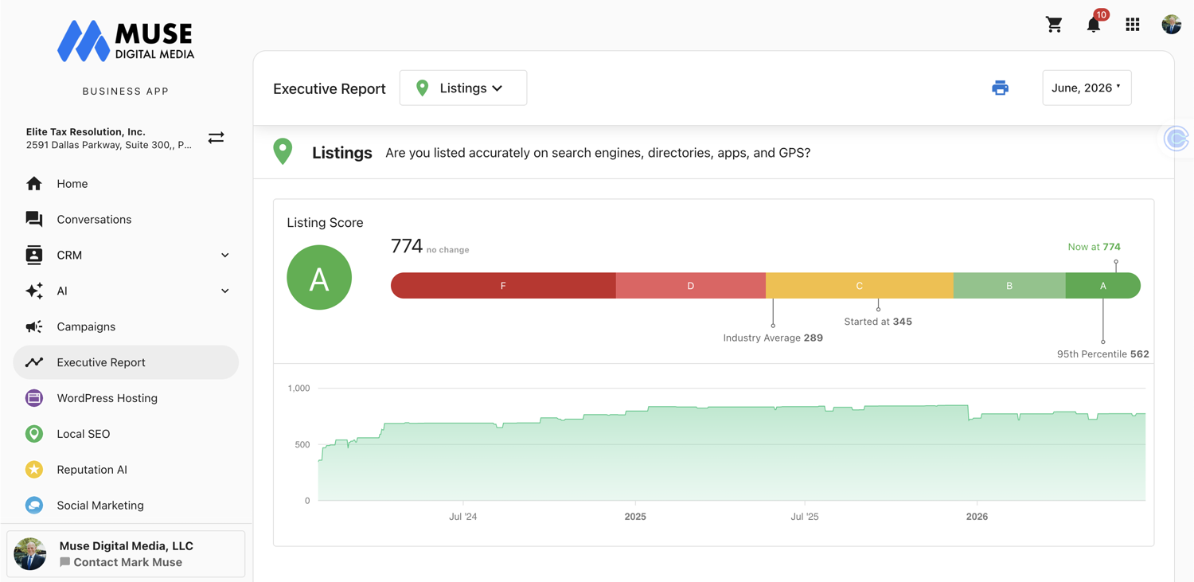Click the Muse Digital Media logo
Screen dimensions: 1194x582
[x=126, y=41]
